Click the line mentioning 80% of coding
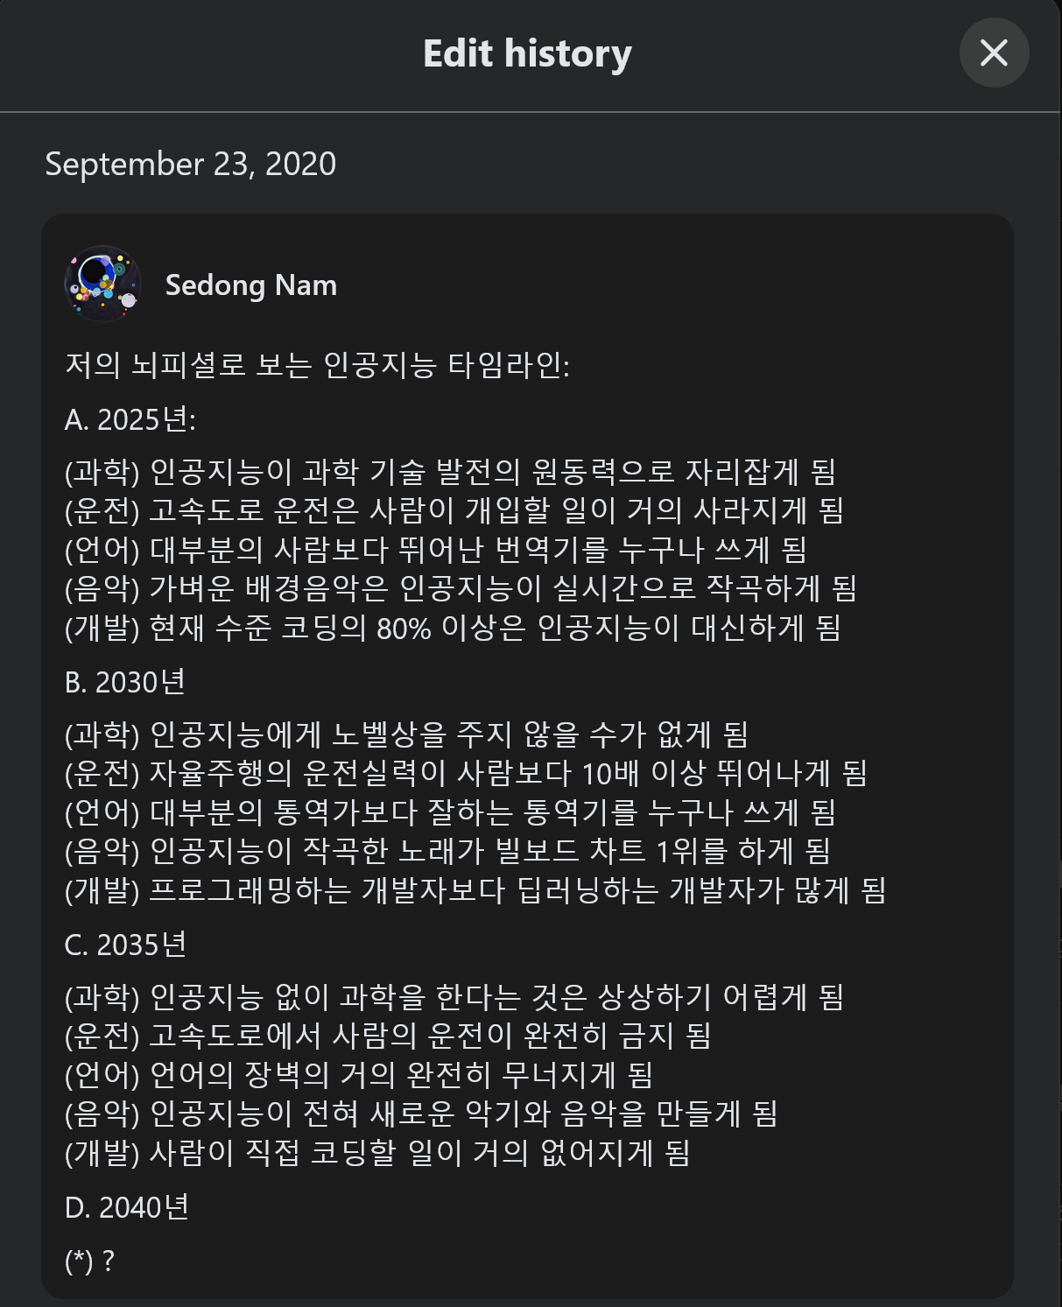 [452, 628]
